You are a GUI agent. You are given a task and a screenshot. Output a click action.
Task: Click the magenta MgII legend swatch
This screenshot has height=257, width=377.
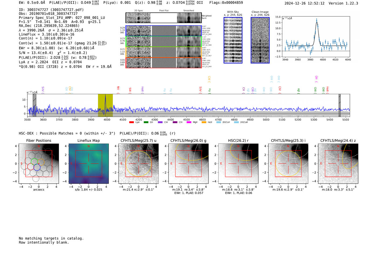coord(189,122)
